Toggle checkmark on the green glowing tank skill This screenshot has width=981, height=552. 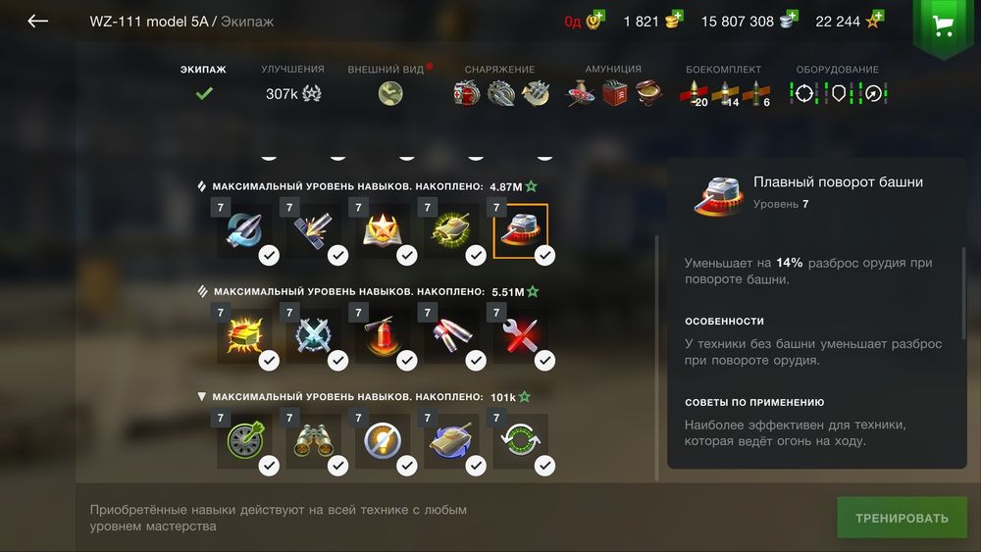476,255
